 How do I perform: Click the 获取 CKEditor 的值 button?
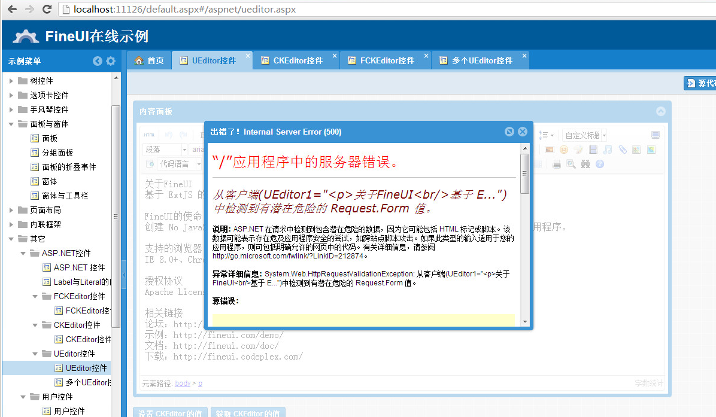pos(248,412)
